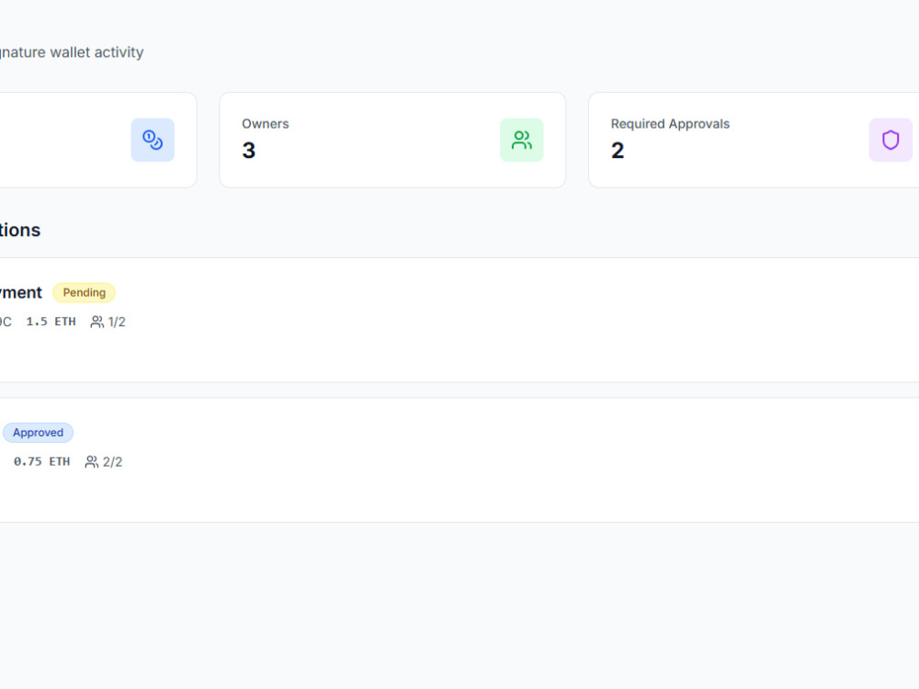The height and width of the screenshot is (689, 919).
Task: Select the Required Approvals value 2
Action: 618,151
